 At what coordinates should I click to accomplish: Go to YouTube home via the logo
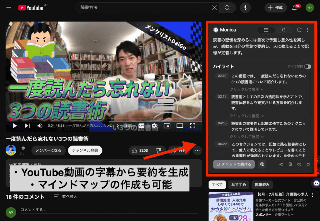[31, 8]
